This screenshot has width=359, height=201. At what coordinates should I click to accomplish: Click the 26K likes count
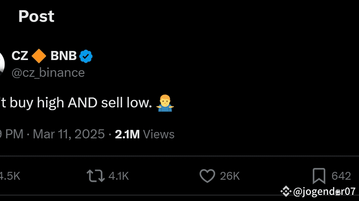click(x=229, y=176)
